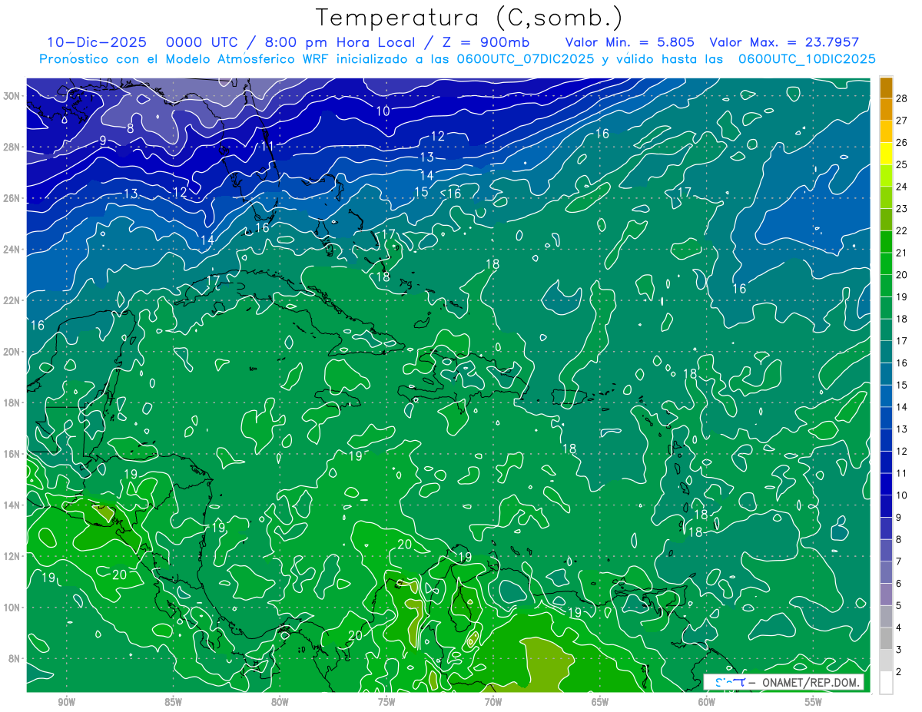Click the '14N' latitude axis label
Screen dimensions: 922x712
12,505
